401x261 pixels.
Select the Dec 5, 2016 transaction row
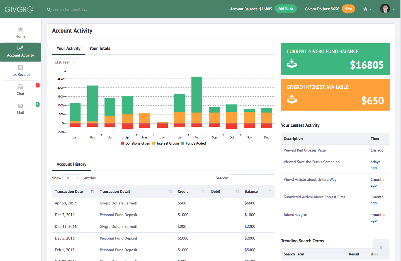coord(164,238)
